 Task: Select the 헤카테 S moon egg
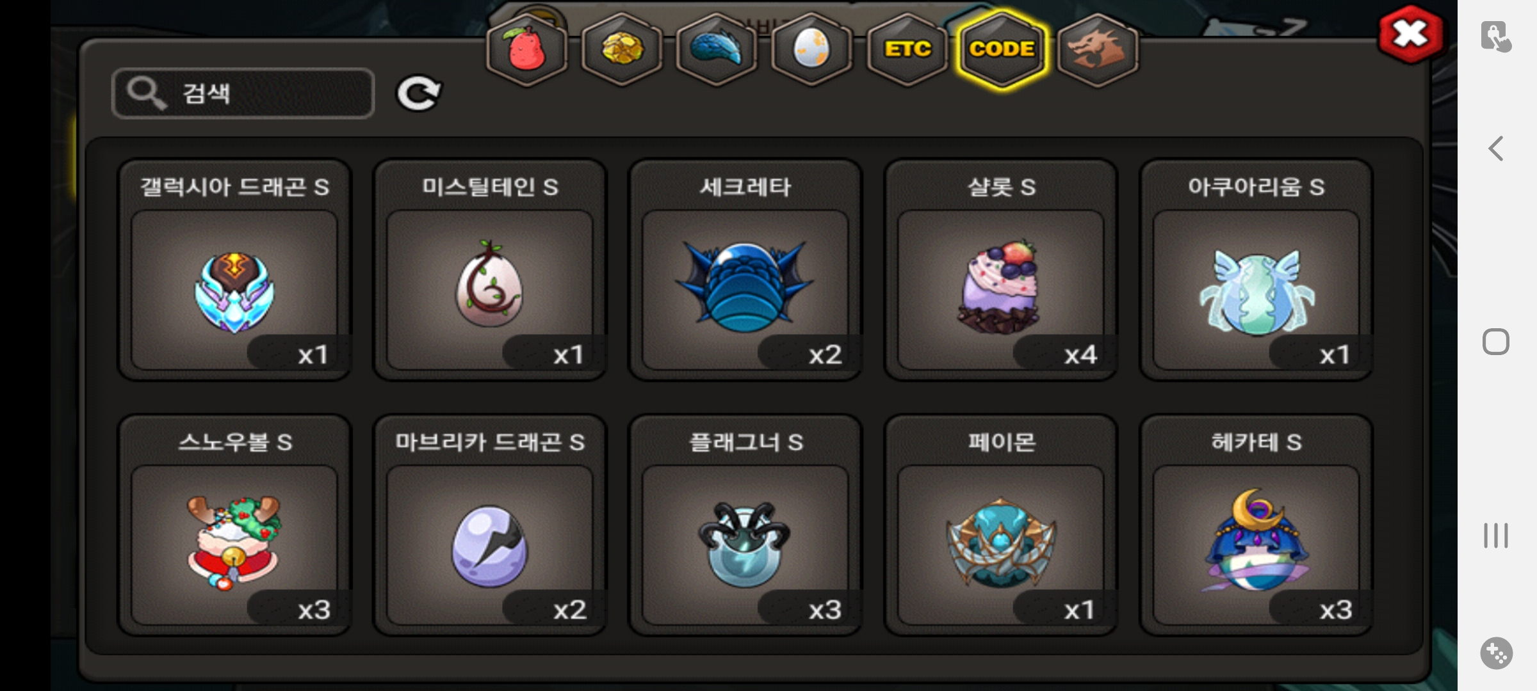tap(1256, 525)
